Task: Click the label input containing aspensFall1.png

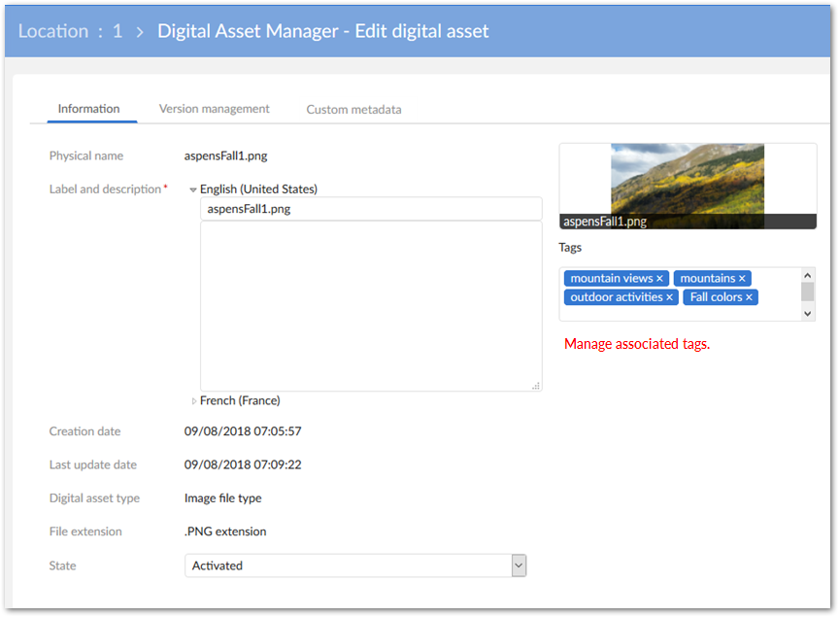Action: pyautogui.click(x=370, y=208)
